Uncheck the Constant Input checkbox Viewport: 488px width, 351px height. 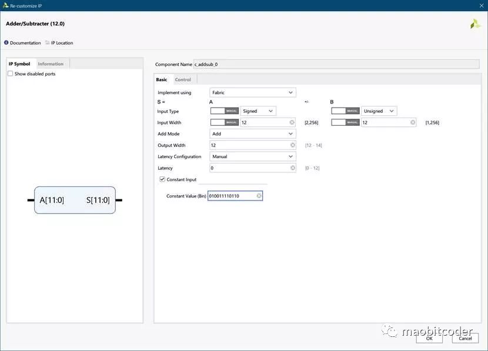(x=163, y=179)
